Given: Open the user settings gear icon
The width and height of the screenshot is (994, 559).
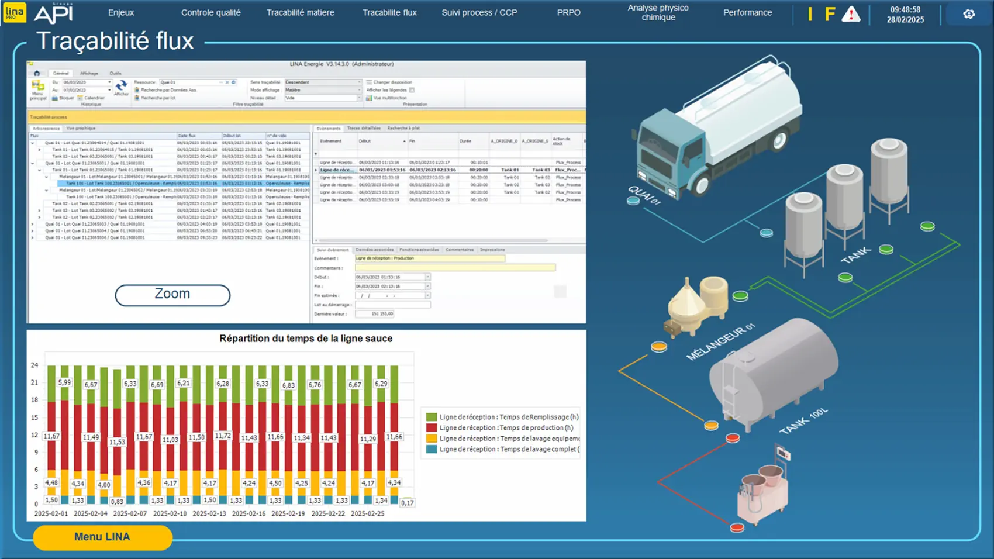Looking at the screenshot, I should point(969,14).
